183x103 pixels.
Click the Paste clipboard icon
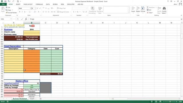coord(3,9)
